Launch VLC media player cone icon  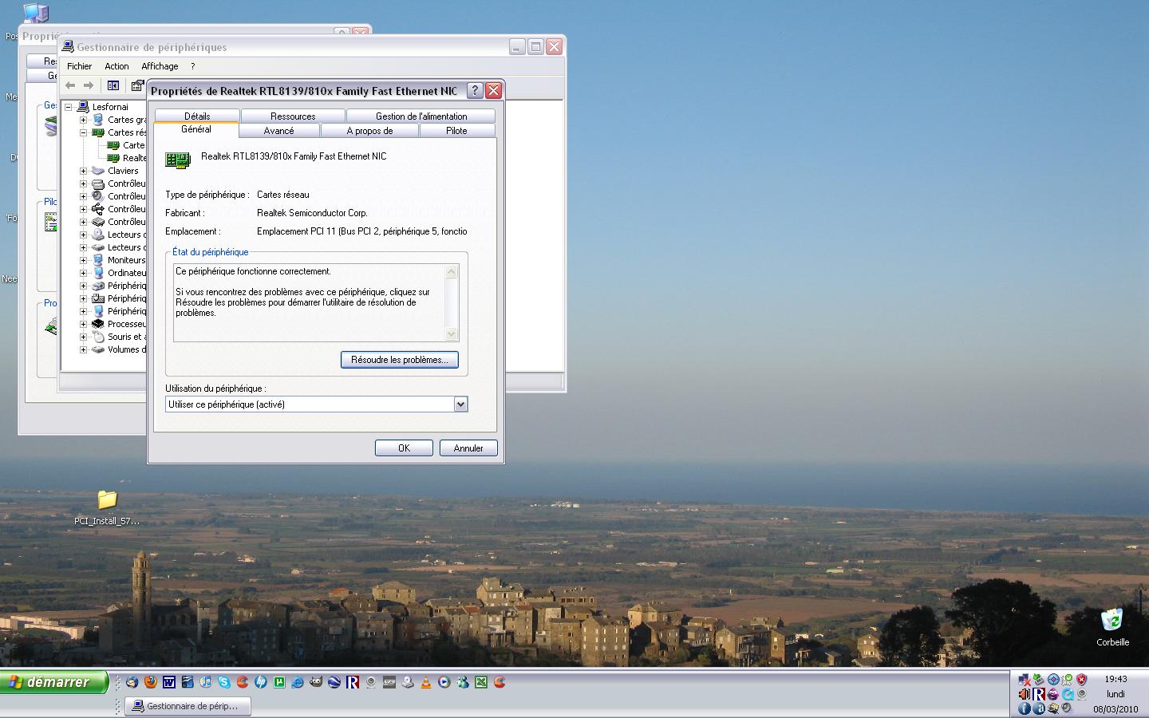[x=426, y=682]
